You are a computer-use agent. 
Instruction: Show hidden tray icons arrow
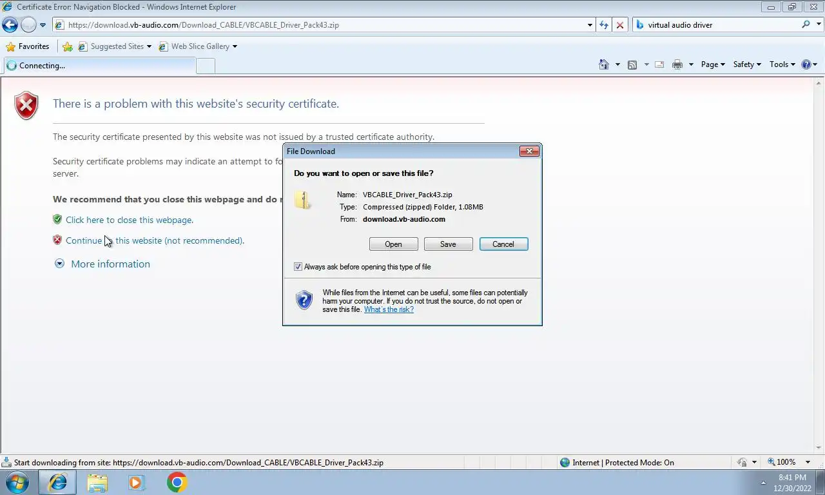coord(763,483)
